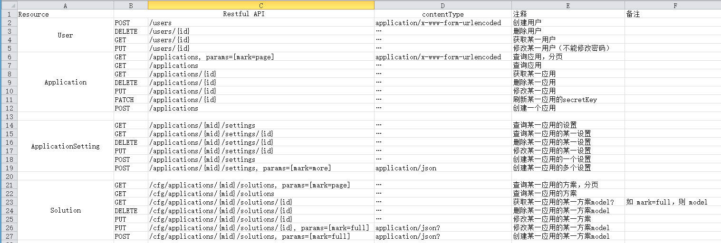721x243 pixels.
Task: Click the '删除某一应用的某一设置' cell
Action: [568, 142]
